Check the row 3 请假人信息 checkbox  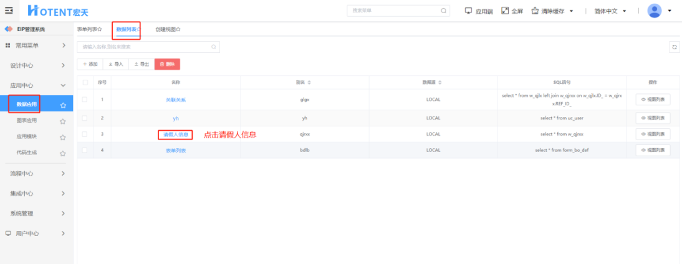click(85, 134)
